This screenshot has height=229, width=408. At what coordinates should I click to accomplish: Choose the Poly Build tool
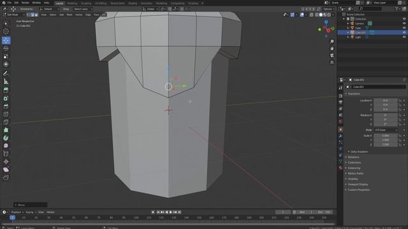pos(6,130)
